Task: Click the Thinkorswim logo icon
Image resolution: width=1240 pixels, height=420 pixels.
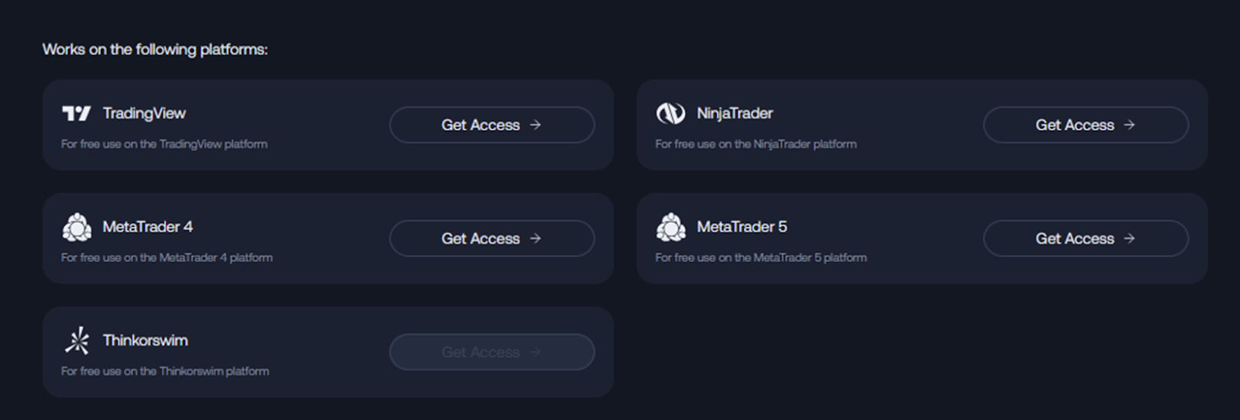Action: point(77,341)
